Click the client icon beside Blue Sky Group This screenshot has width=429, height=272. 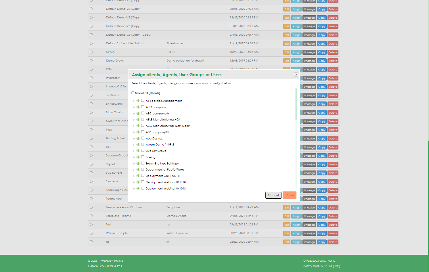(x=138, y=151)
